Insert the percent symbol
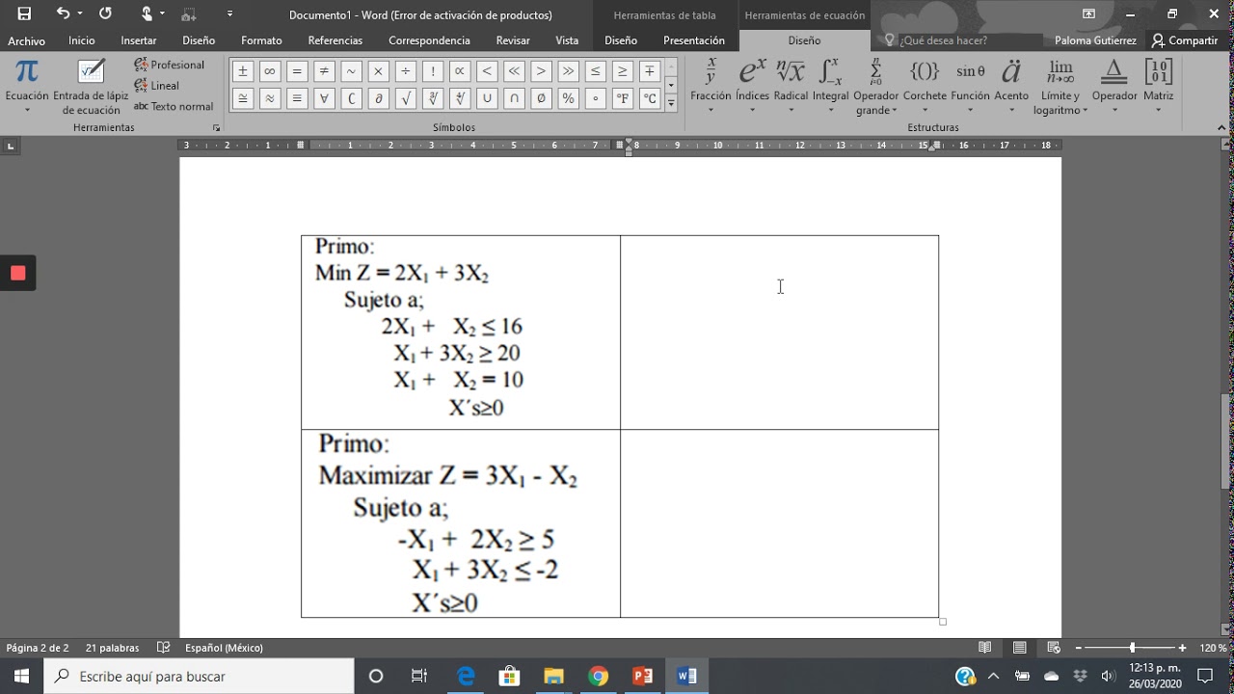The width and height of the screenshot is (1234, 694). (x=569, y=98)
